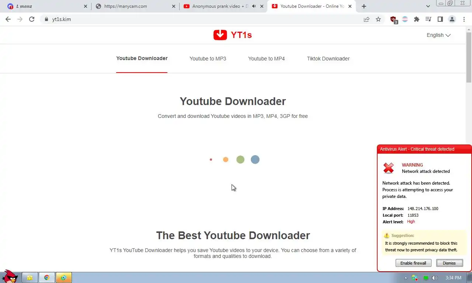Click the Angry Birds start button

point(10,276)
